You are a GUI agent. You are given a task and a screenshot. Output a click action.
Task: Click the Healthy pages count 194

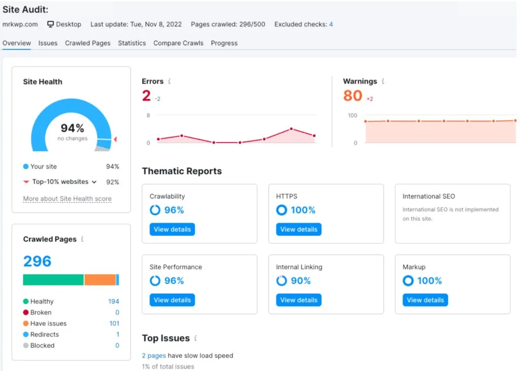pyautogui.click(x=113, y=301)
